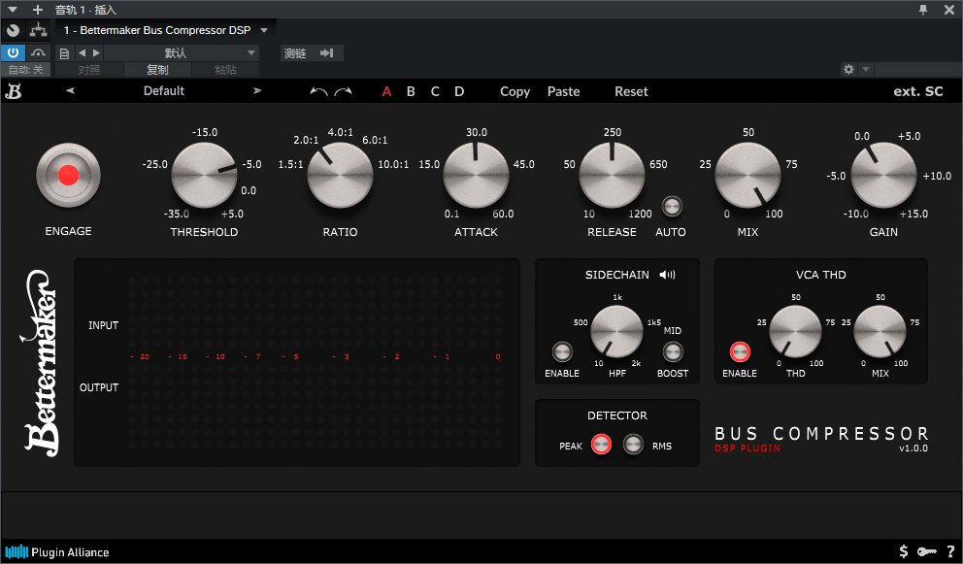Viewport: 963px width, 564px height.
Task: Click the RELEASE knob
Action: click(x=612, y=175)
